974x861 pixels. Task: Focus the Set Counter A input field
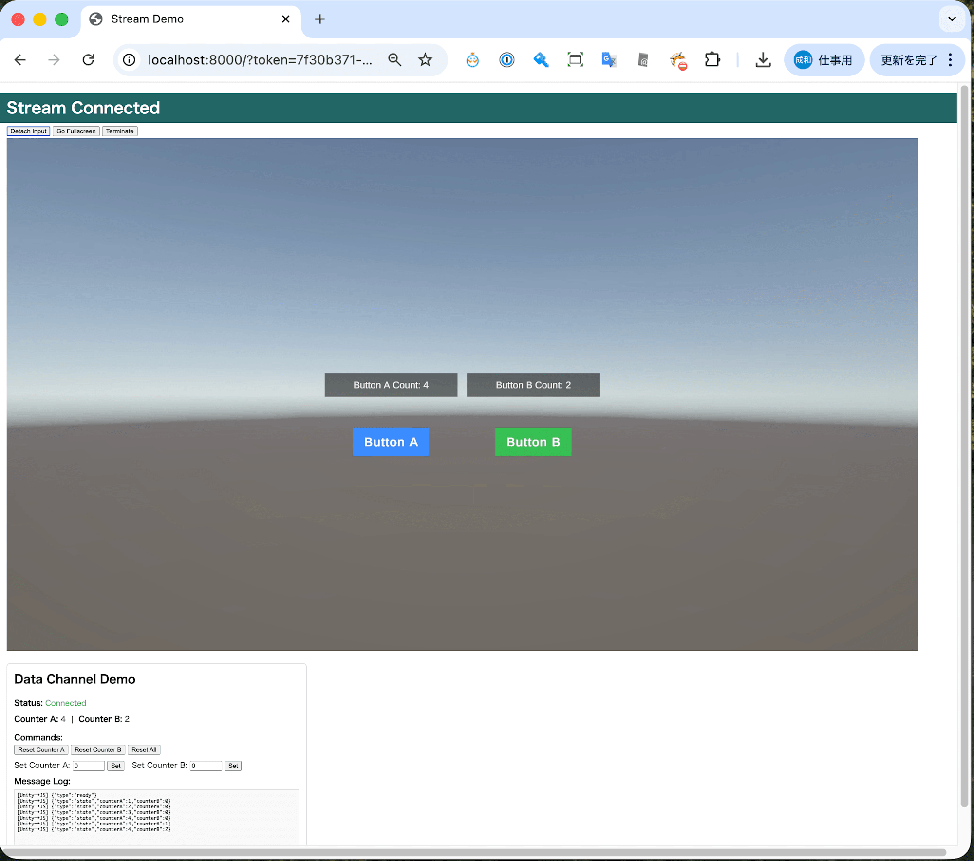point(88,766)
